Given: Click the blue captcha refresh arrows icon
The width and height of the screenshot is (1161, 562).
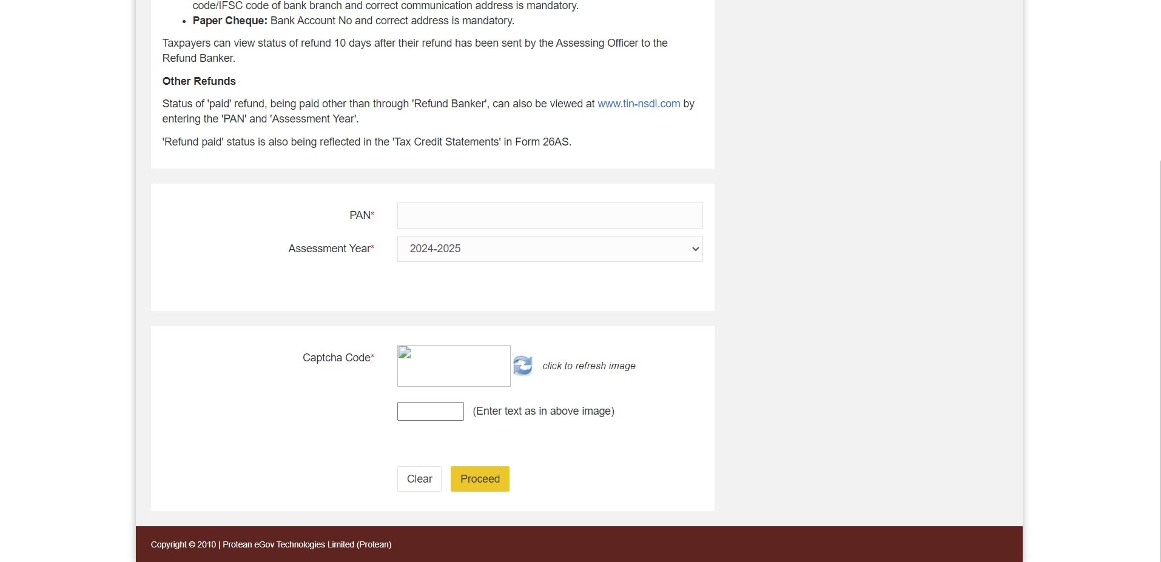Looking at the screenshot, I should point(522,366).
